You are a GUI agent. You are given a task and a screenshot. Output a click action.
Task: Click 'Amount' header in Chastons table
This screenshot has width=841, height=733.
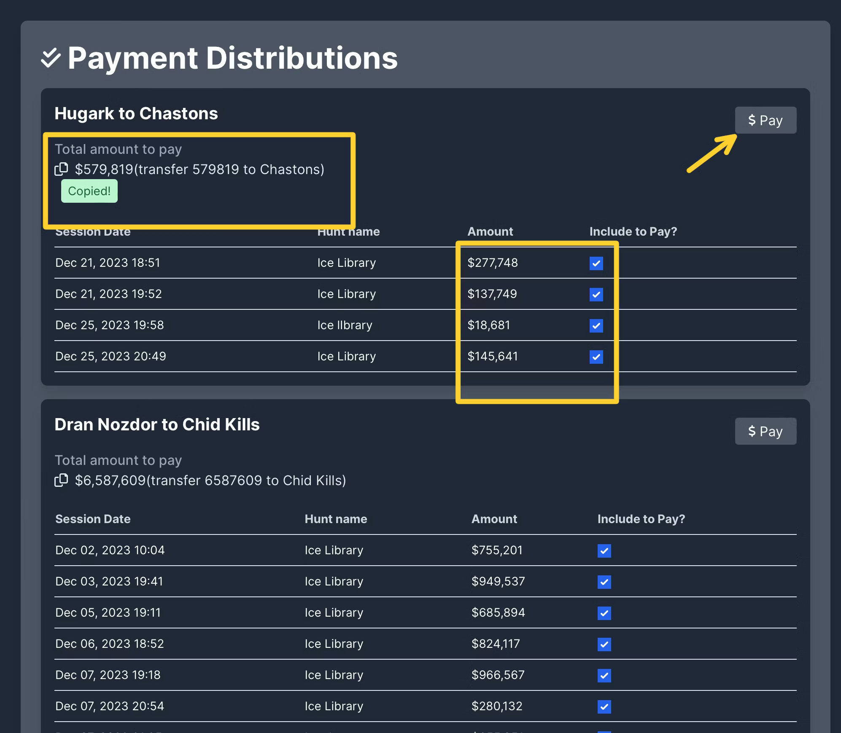coord(490,231)
